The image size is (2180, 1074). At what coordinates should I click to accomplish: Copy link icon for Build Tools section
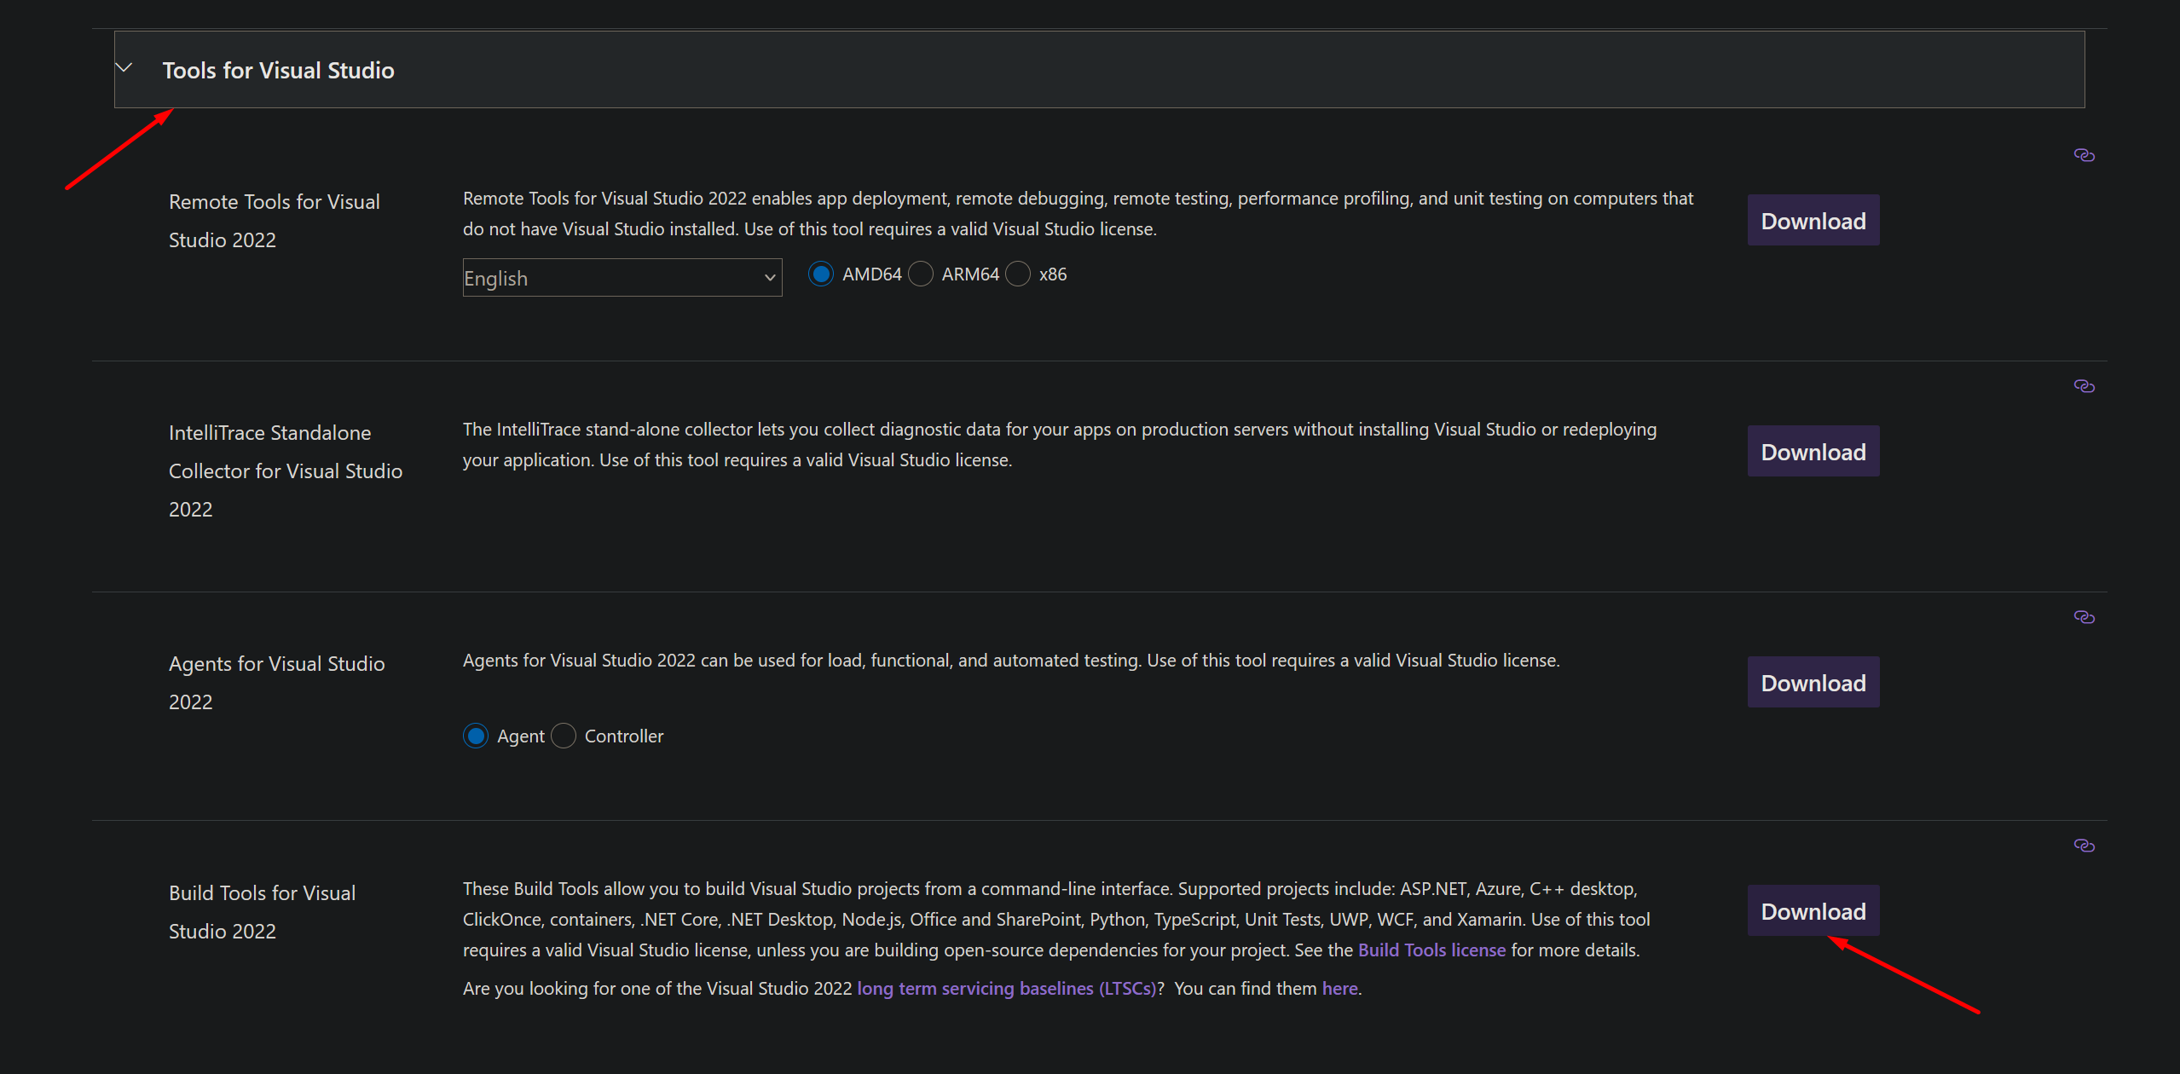pyautogui.click(x=2084, y=846)
